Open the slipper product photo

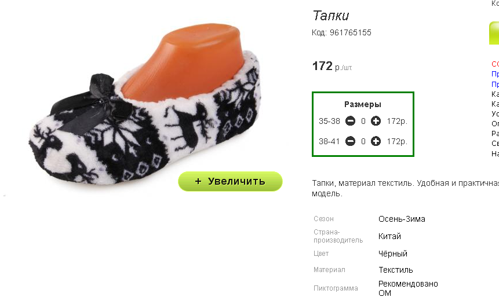click(145, 105)
